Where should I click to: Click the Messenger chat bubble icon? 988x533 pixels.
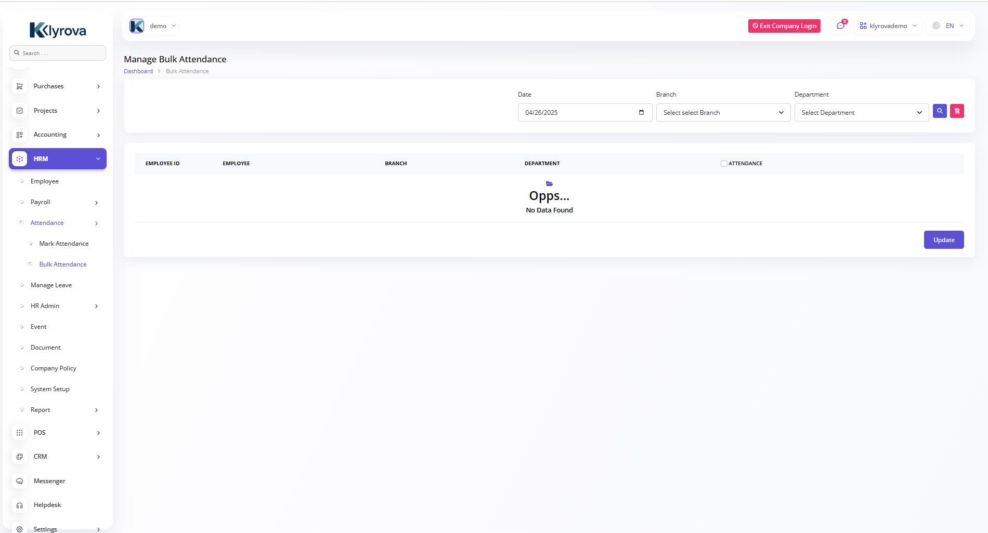pyautogui.click(x=20, y=481)
